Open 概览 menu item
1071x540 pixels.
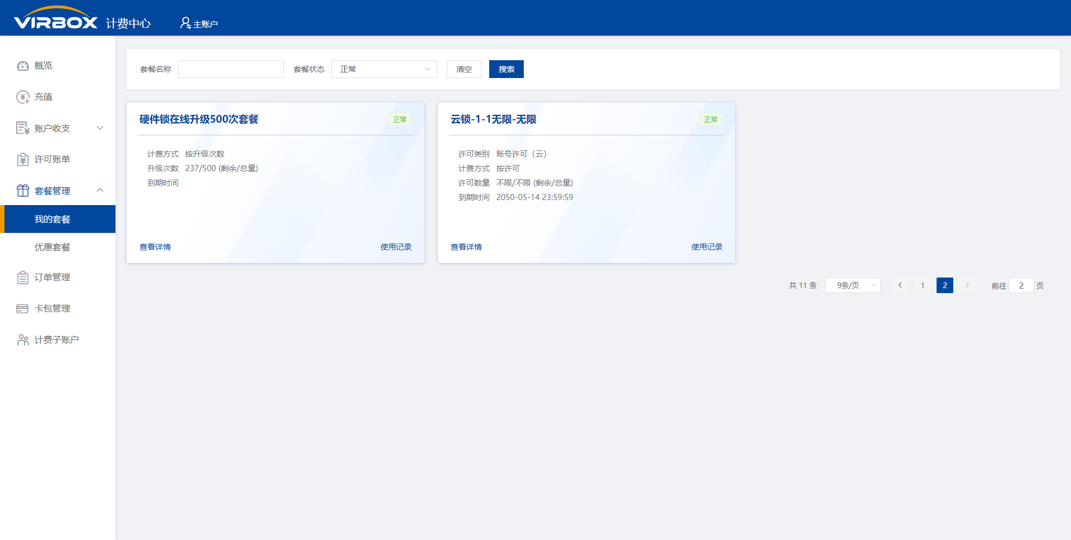pos(58,66)
